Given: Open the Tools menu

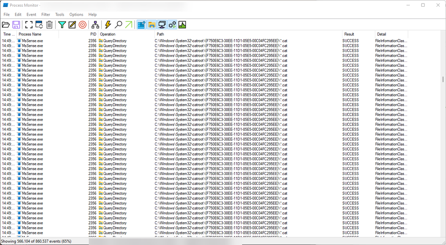Looking at the screenshot, I should [60, 15].
